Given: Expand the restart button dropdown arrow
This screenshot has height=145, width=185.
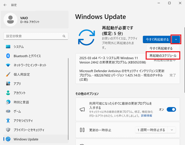Looking at the screenshot, I should [x=176, y=40].
